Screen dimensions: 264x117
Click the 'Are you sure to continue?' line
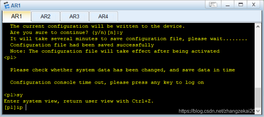tap(66, 33)
